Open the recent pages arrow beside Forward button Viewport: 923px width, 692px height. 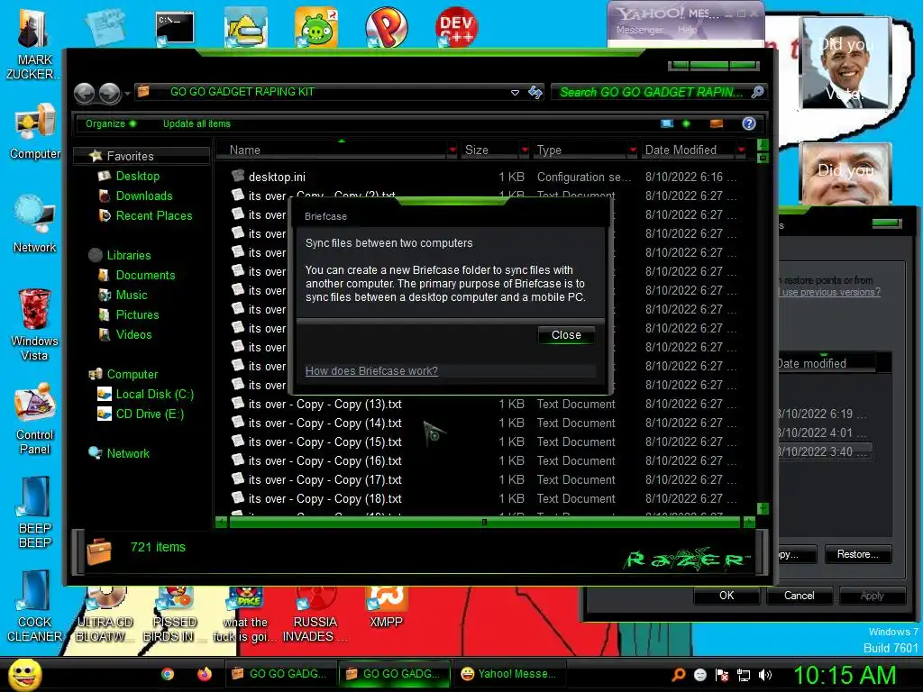coord(126,94)
